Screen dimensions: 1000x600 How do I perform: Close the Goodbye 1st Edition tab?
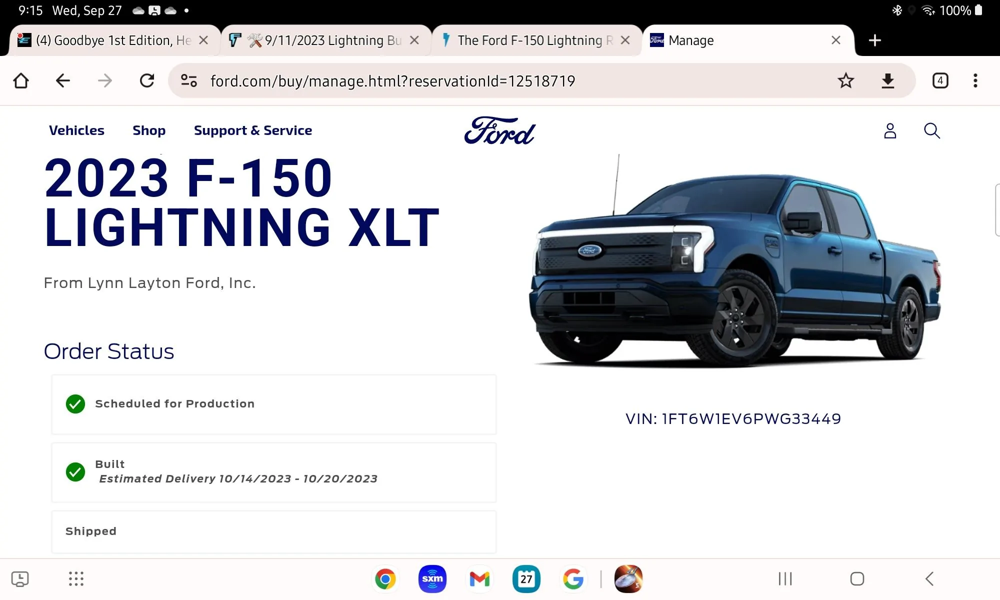[x=203, y=40]
